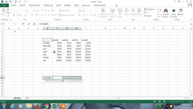Switch to the DATA tab
Image resolution: width=193 pixels, height=109 pixels.
(x=59, y=5)
